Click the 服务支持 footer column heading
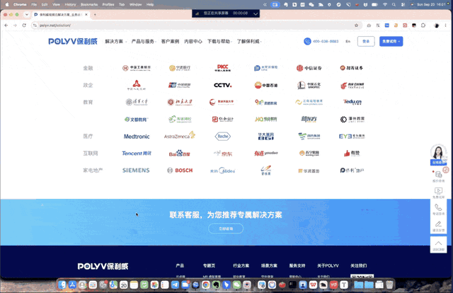 click(297, 265)
